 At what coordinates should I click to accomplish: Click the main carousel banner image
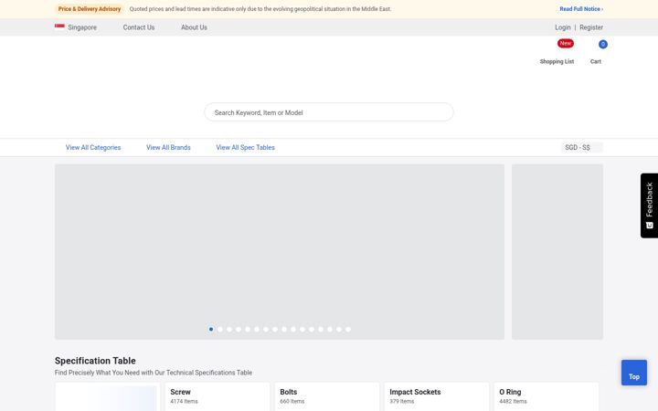(x=280, y=252)
